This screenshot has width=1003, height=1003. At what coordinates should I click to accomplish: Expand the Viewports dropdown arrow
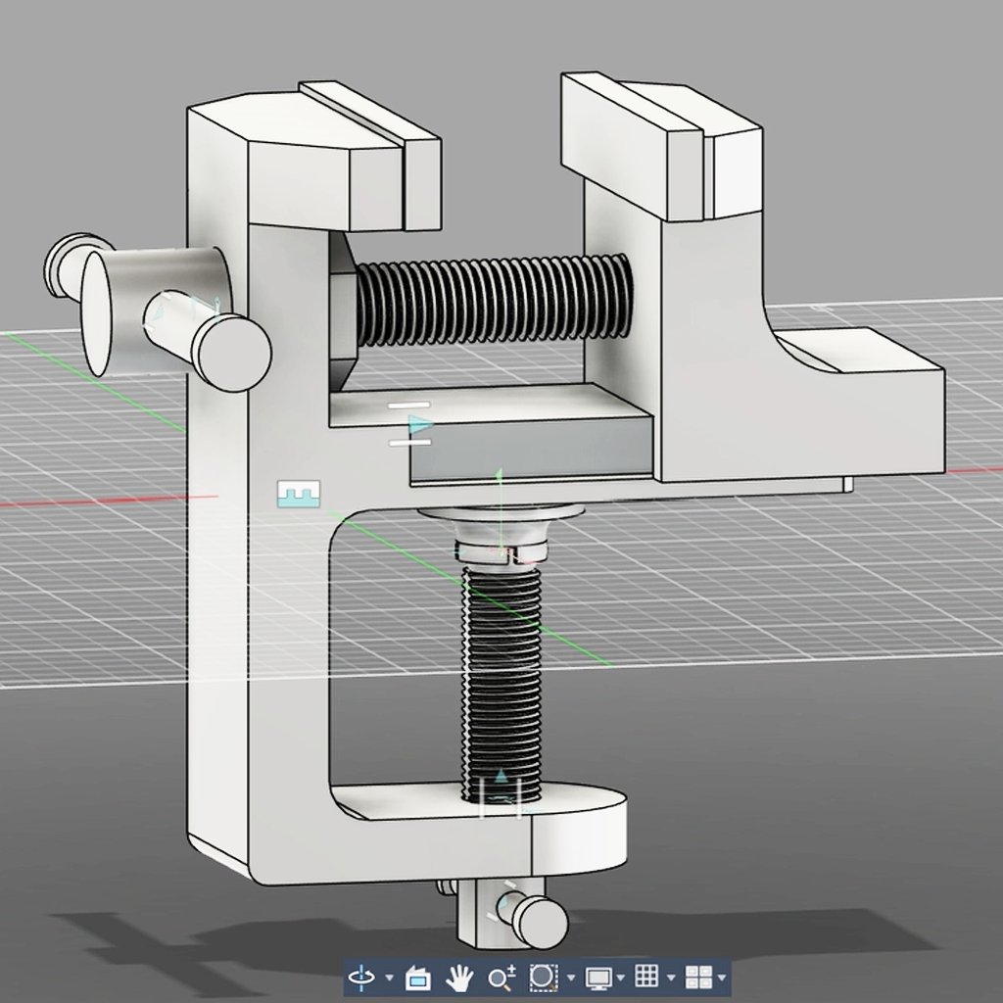(722, 978)
